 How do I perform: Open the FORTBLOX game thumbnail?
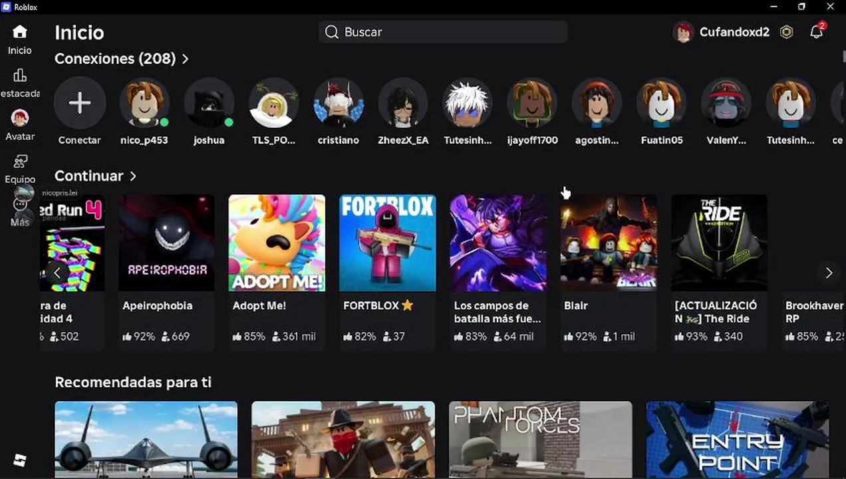click(x=388, y=243)
